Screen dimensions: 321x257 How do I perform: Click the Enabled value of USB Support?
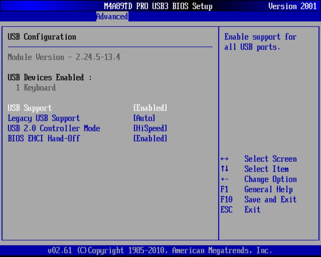pos(150,108)
